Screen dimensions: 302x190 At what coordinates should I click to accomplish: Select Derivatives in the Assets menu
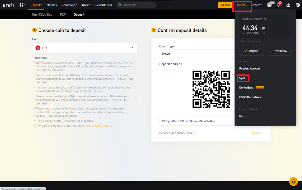(x=246, y=87)
